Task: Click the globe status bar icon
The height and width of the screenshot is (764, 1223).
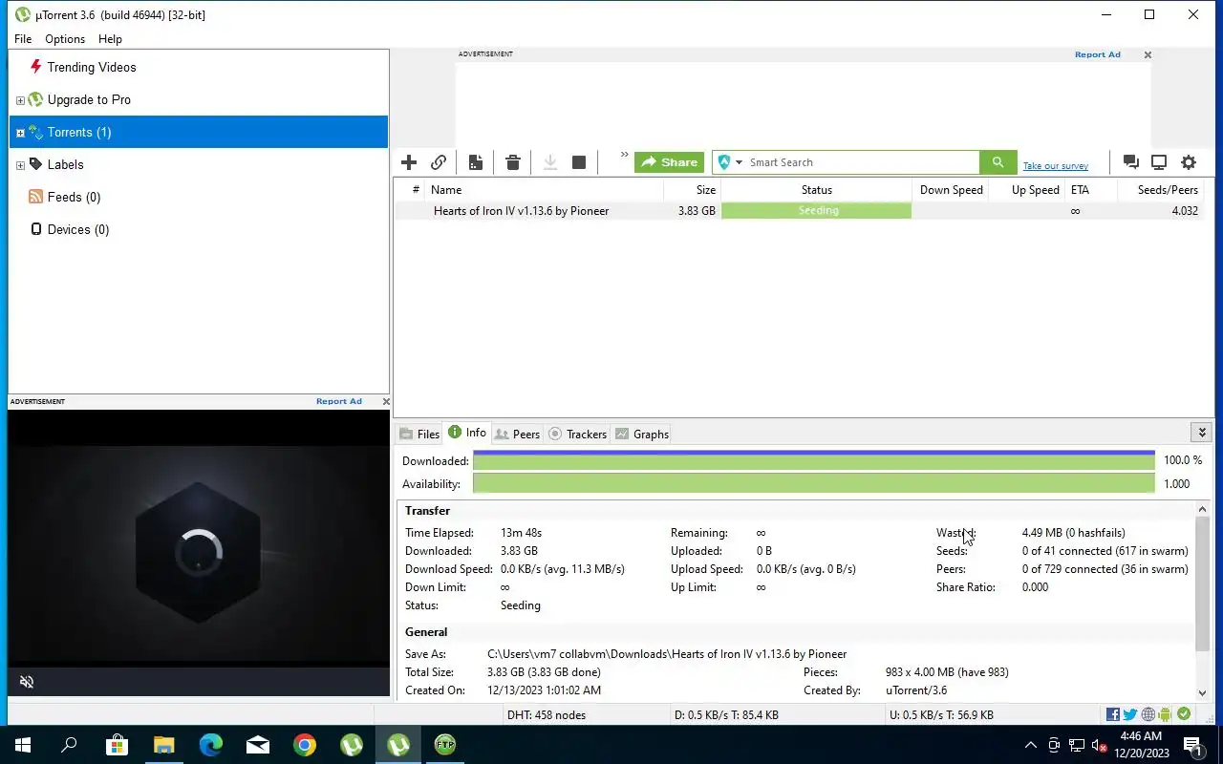Action: pyautogui.click(x=1148, y=714)
